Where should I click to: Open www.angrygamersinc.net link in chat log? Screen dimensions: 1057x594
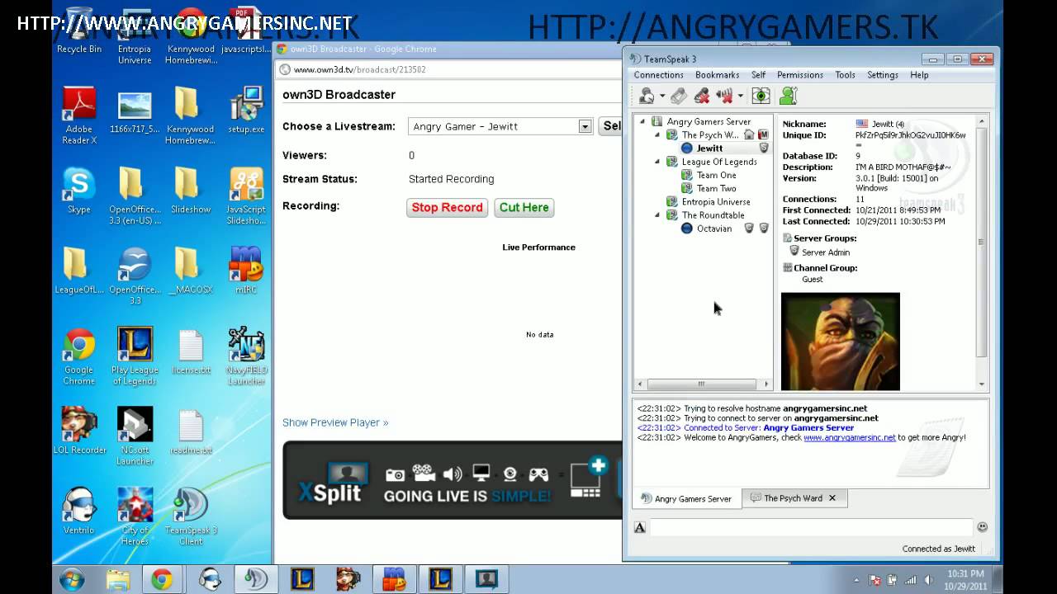849,438
